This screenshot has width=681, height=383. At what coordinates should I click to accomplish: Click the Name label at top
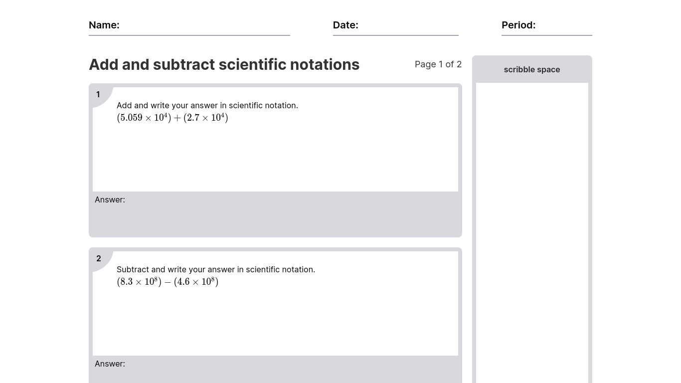tap(104, 25)
